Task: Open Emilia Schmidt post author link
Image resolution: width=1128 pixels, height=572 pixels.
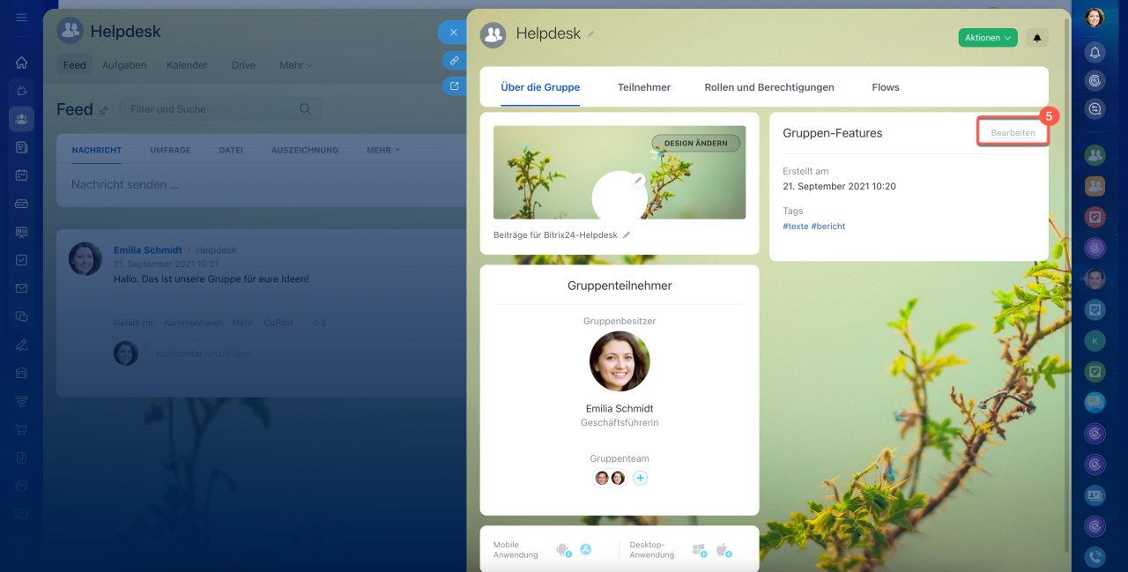Action: click(x=148, y=250)
